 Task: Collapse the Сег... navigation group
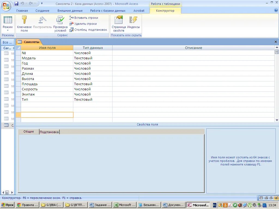tap(13, 48)
